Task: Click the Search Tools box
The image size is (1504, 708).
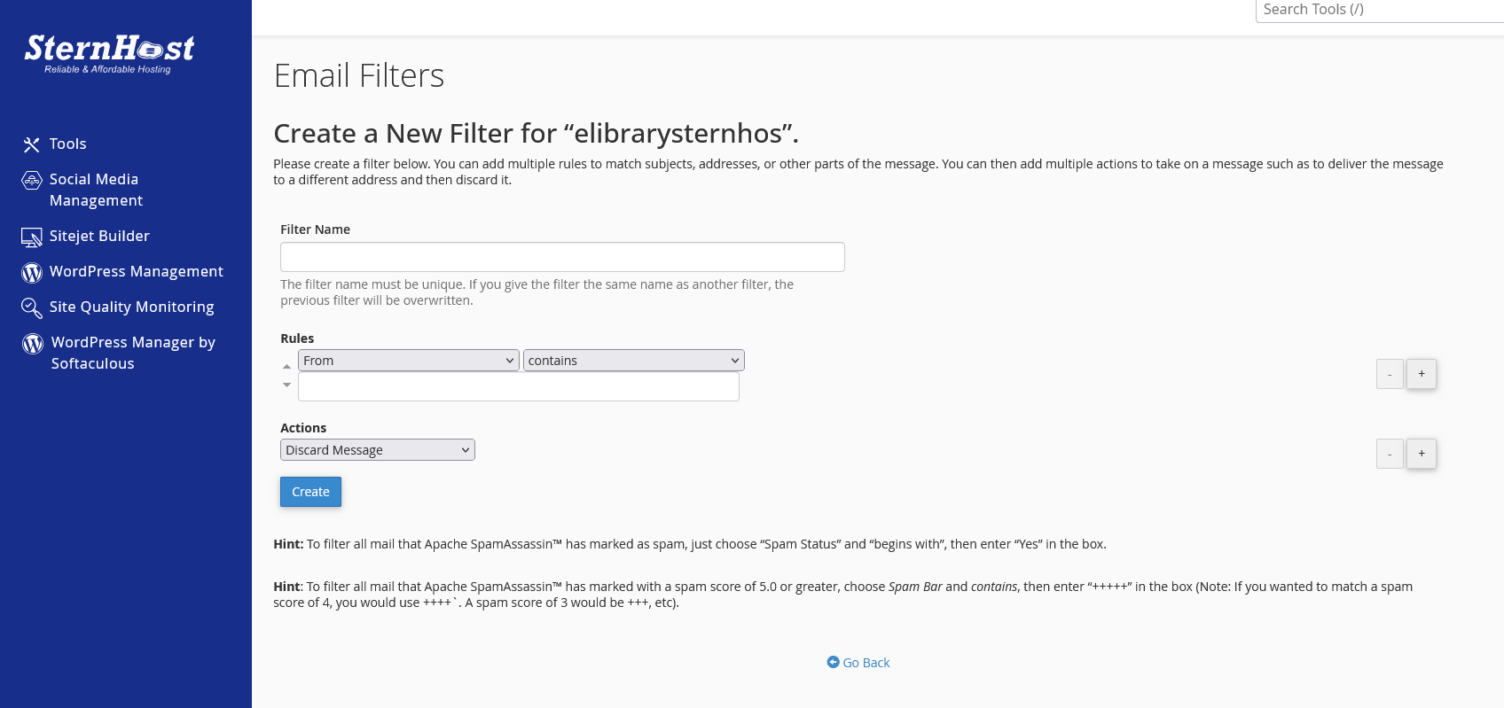Action: click(x=1379, y=10)
